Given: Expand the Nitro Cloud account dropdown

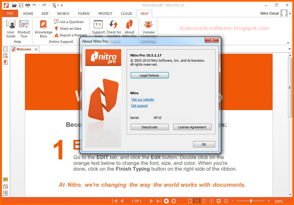Looking at the screenshot, I should (x=290, y=14).
